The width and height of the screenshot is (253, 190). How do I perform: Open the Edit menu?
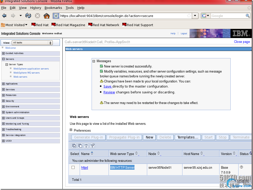13,8
